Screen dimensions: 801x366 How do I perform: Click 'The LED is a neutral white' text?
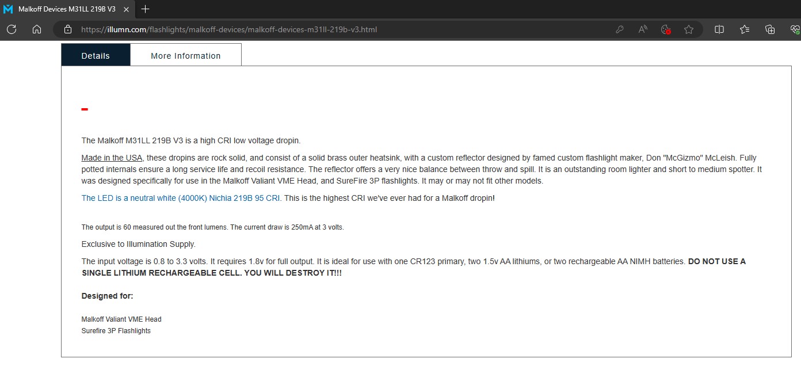(x=181, y=198)
